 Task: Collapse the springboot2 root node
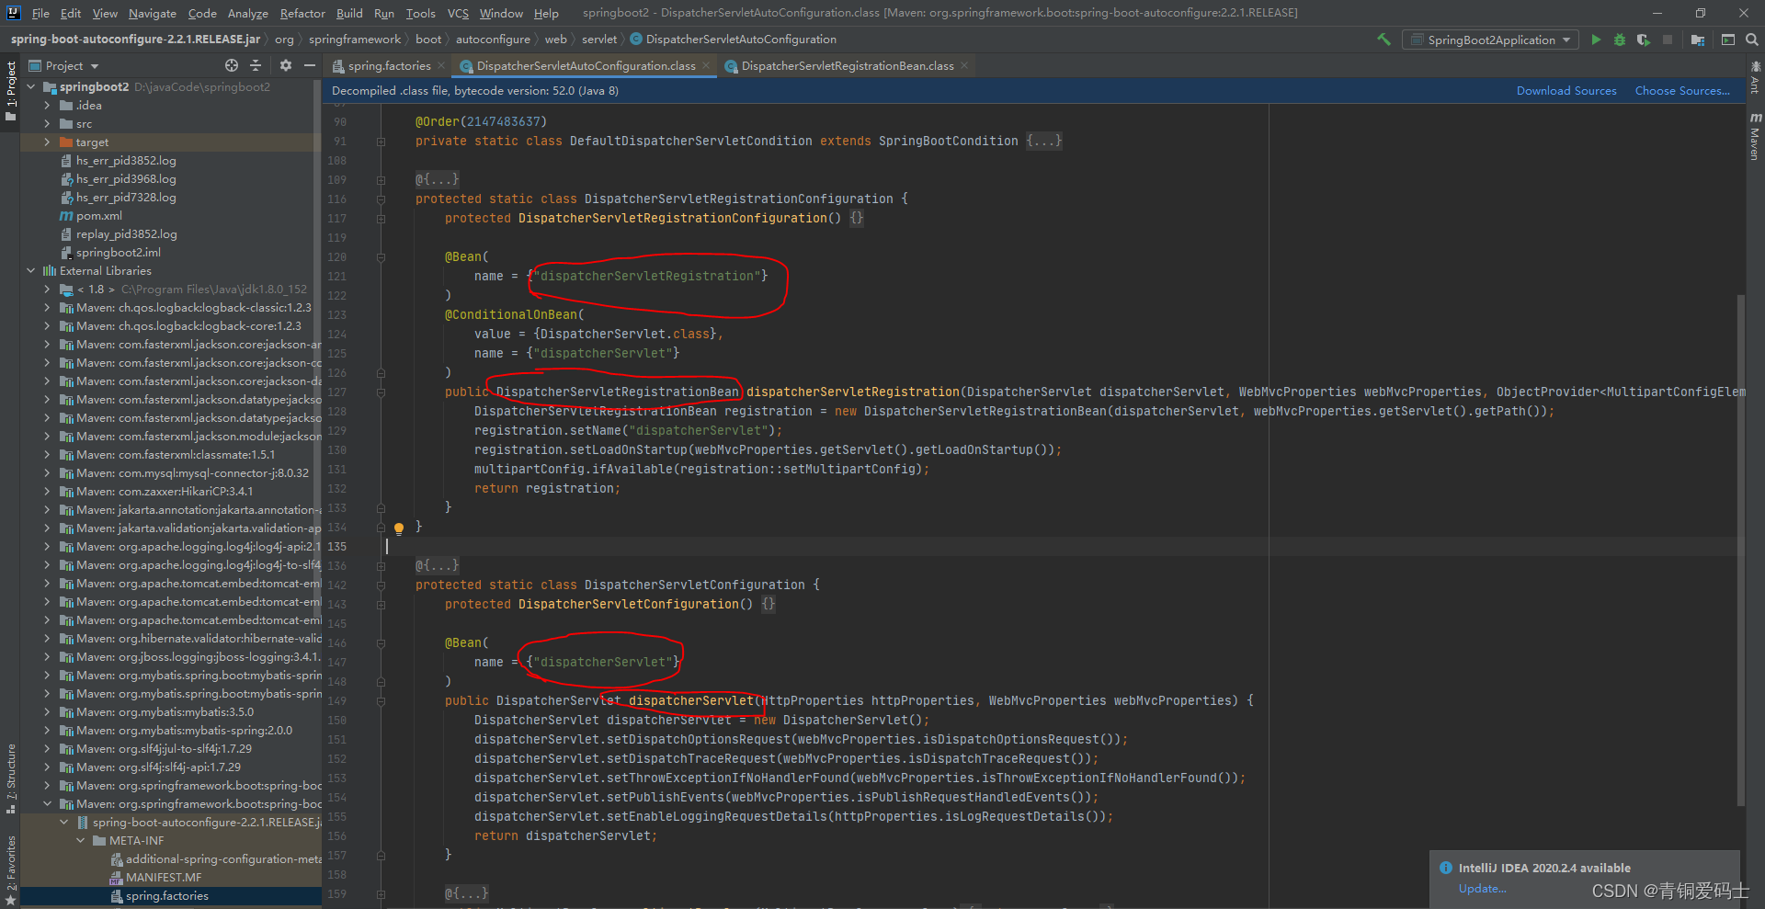[31, 87]
